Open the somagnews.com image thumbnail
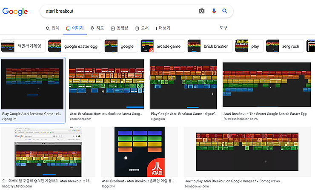The image size is (315, 190). (x=247, y=152)
